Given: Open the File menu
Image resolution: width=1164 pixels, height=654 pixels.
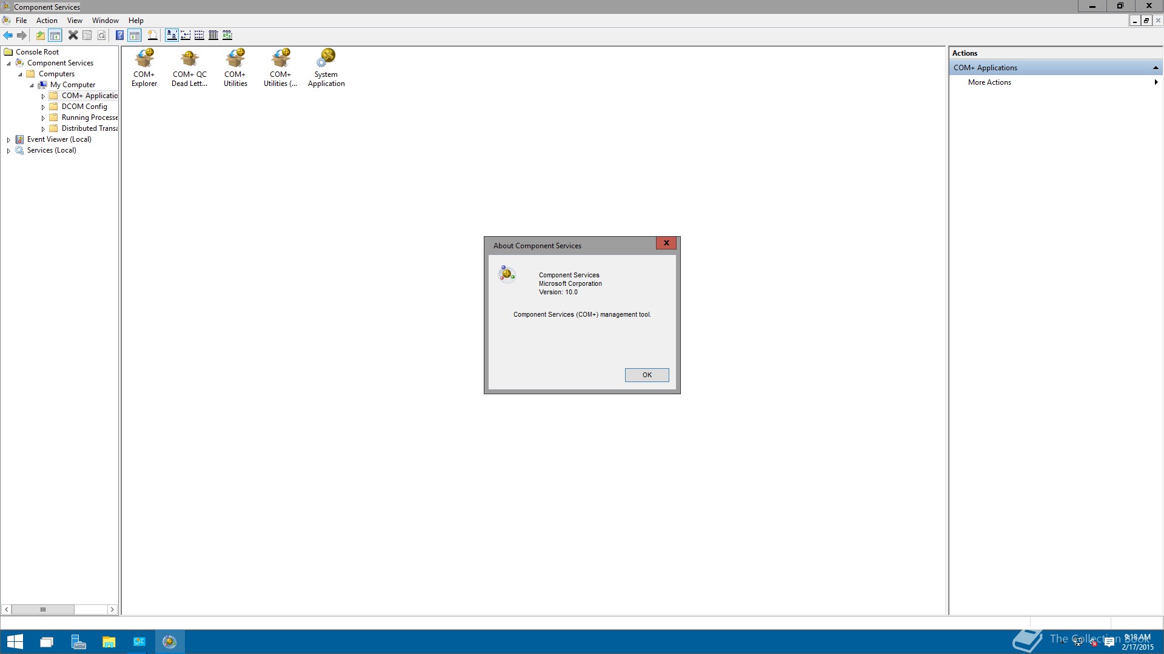Looking at the screenshot, I should [x=21, y=21].
